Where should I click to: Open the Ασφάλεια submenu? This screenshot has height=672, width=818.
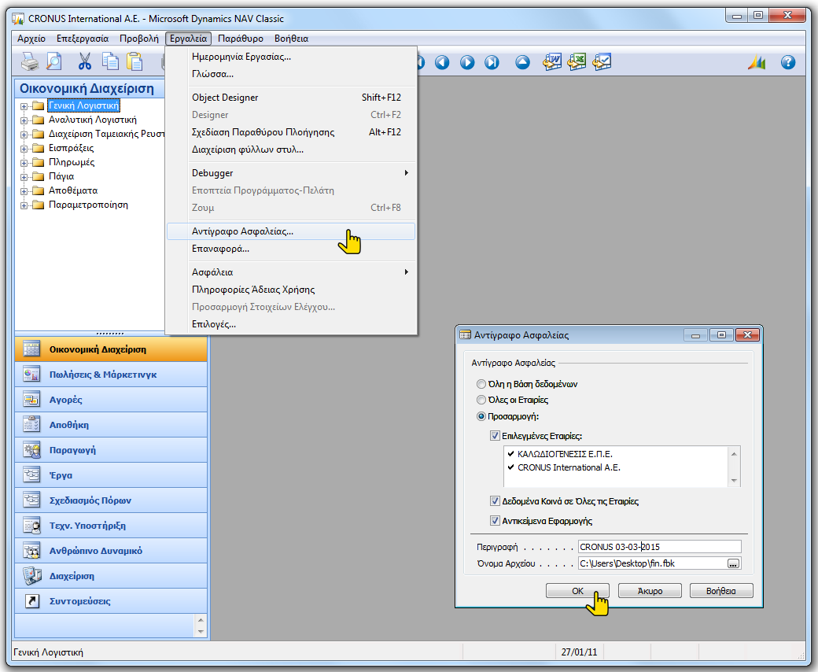291,272
